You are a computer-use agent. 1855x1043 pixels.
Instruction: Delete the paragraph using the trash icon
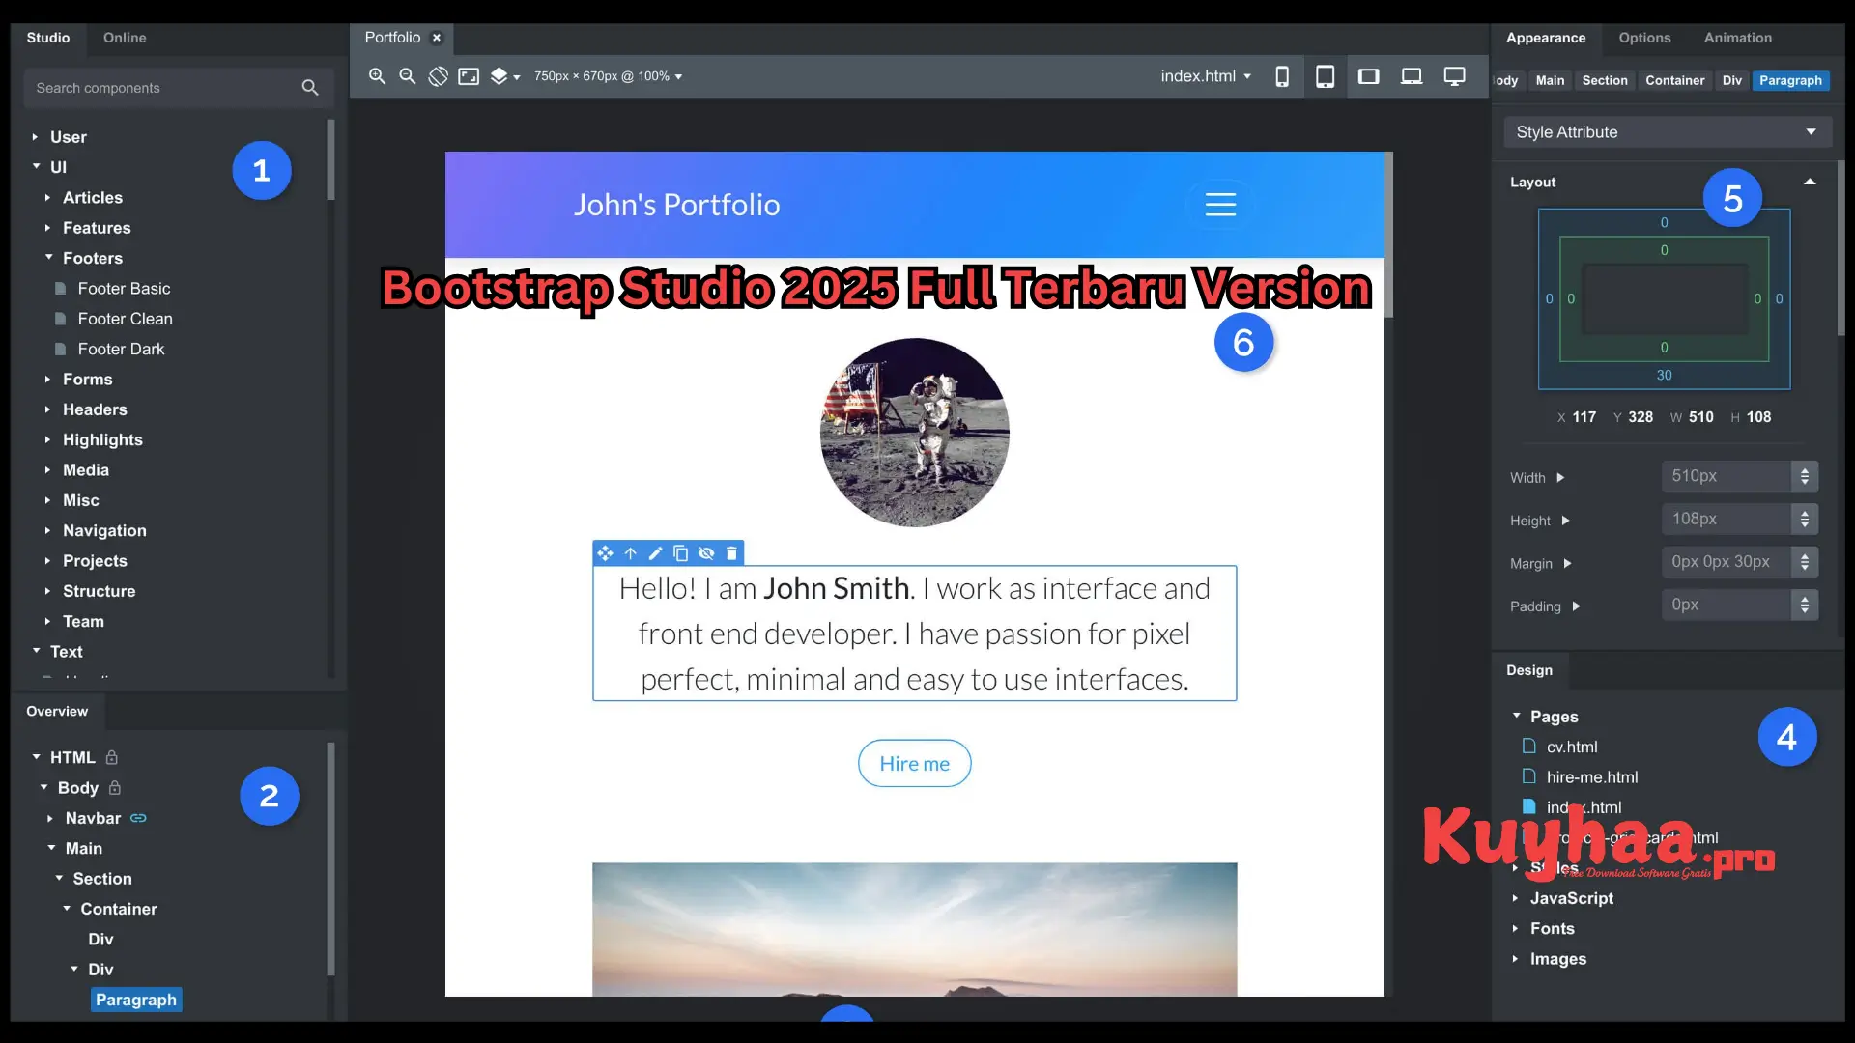(x=731, y=552)
